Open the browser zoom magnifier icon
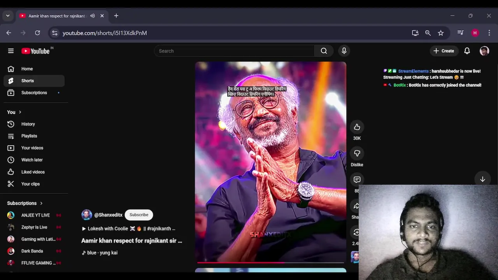 [x=428, y=33]
